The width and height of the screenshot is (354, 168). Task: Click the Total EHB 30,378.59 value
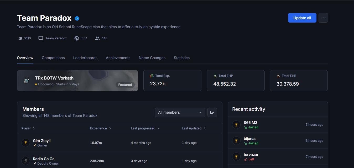pyautogui.click(x=288, y=84)
